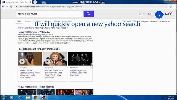Play the second video result thumbnail
Viewport: 177px width, 100px height.
click(46, 92)
